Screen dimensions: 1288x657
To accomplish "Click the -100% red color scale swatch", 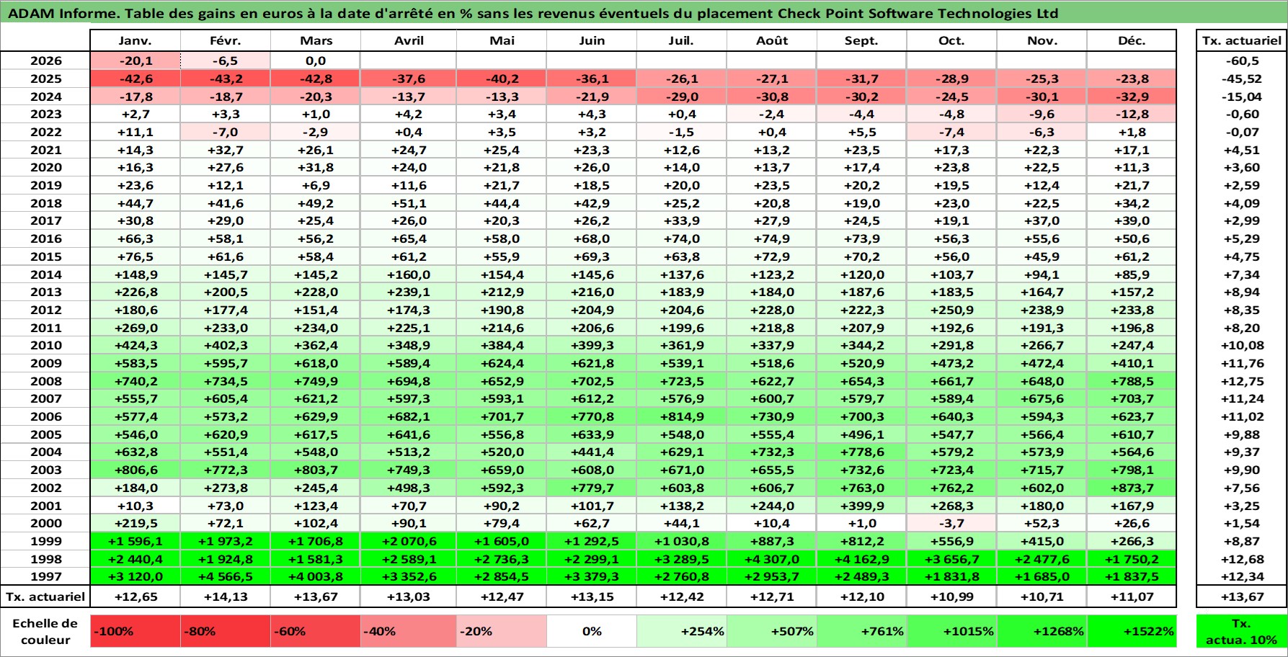I will [136, 631].
